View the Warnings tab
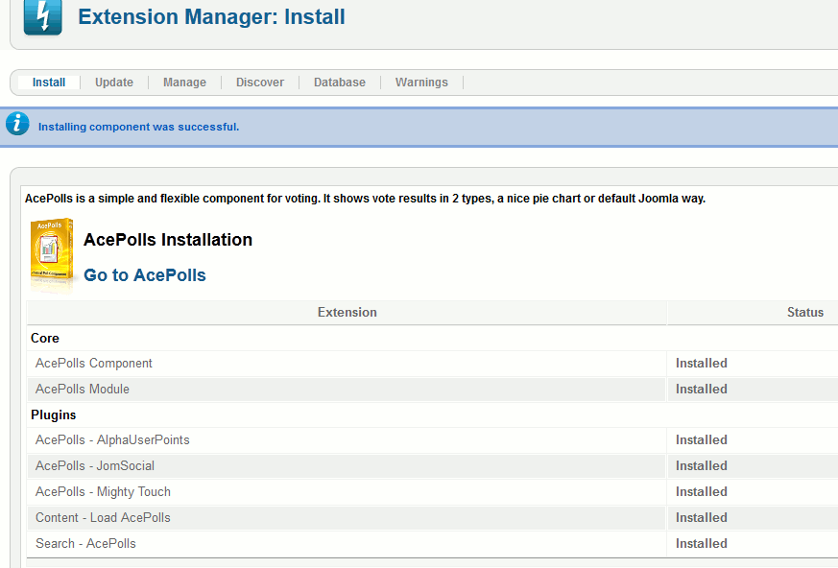This screenshot has height=568, width=838. [421, 83]
